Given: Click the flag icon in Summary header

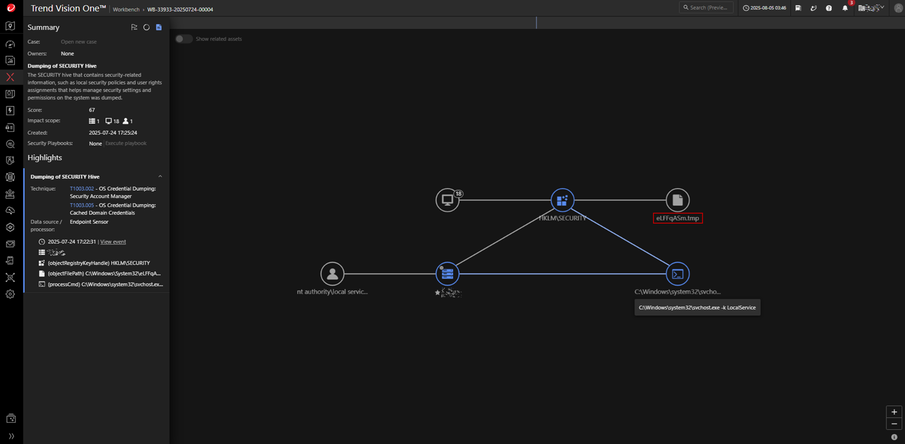Looking at the screenshot, I should pos(134,27).
